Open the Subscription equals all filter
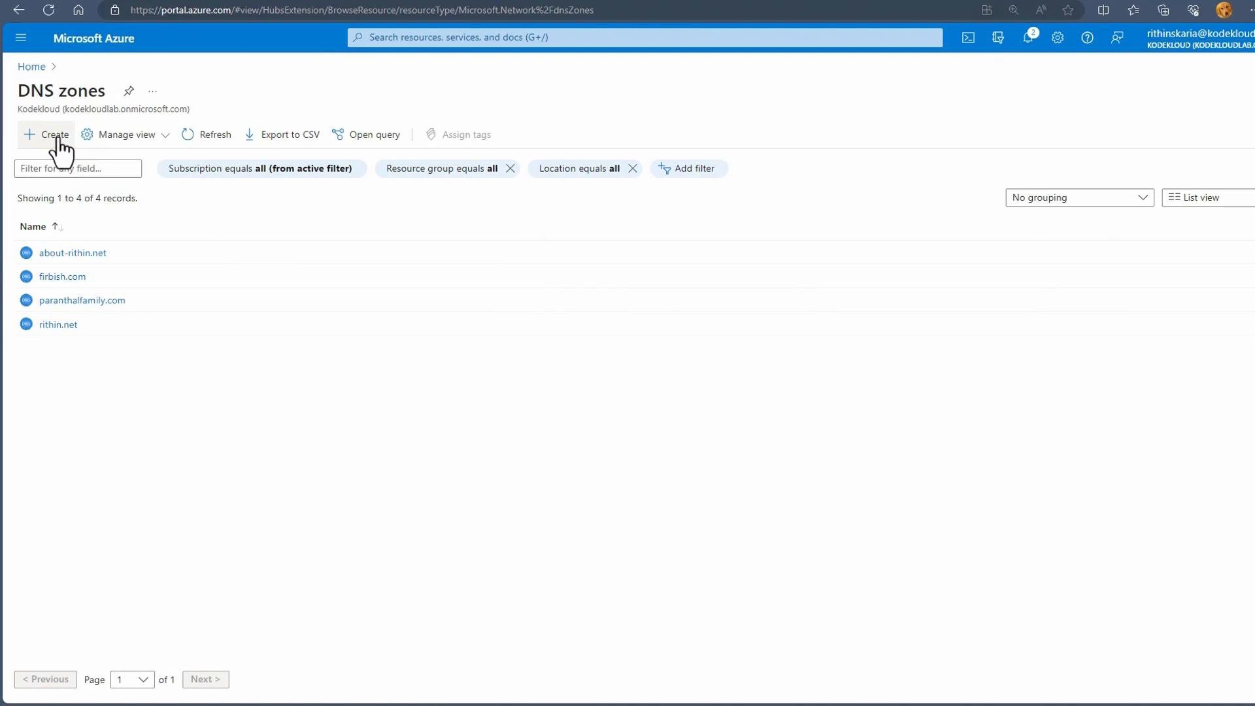 coord(261,169)
